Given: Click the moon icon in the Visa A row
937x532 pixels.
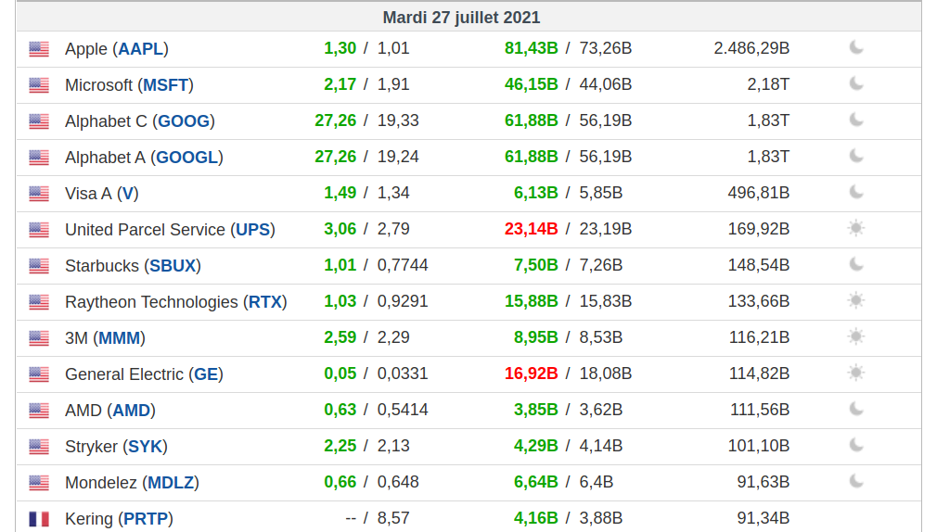Looking at the screenshot, I should (x=856, y=192).
